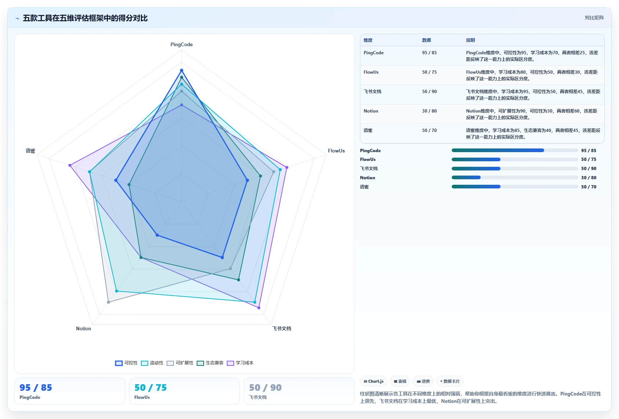The image size is (619, 419).
Task: Click the 语雀 description text in the table
Action: [x=533, y=134]
